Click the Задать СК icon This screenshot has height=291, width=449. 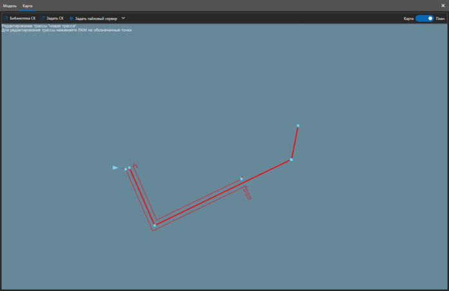(x=43, y=19)
